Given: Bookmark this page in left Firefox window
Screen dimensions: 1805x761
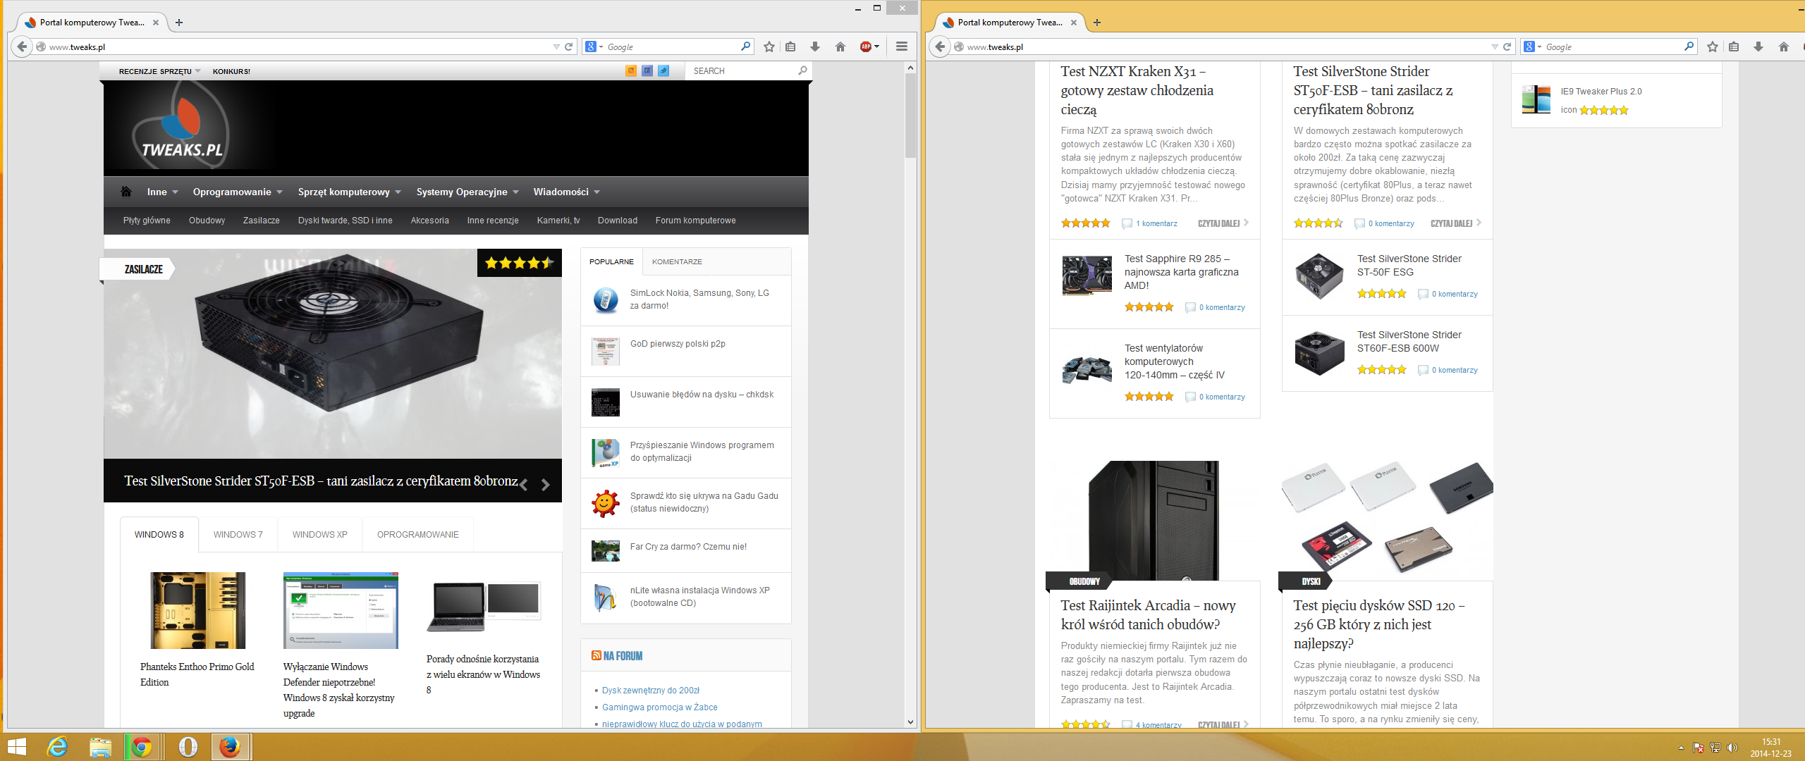Looking at the screenshot, I should pos(769,47).
